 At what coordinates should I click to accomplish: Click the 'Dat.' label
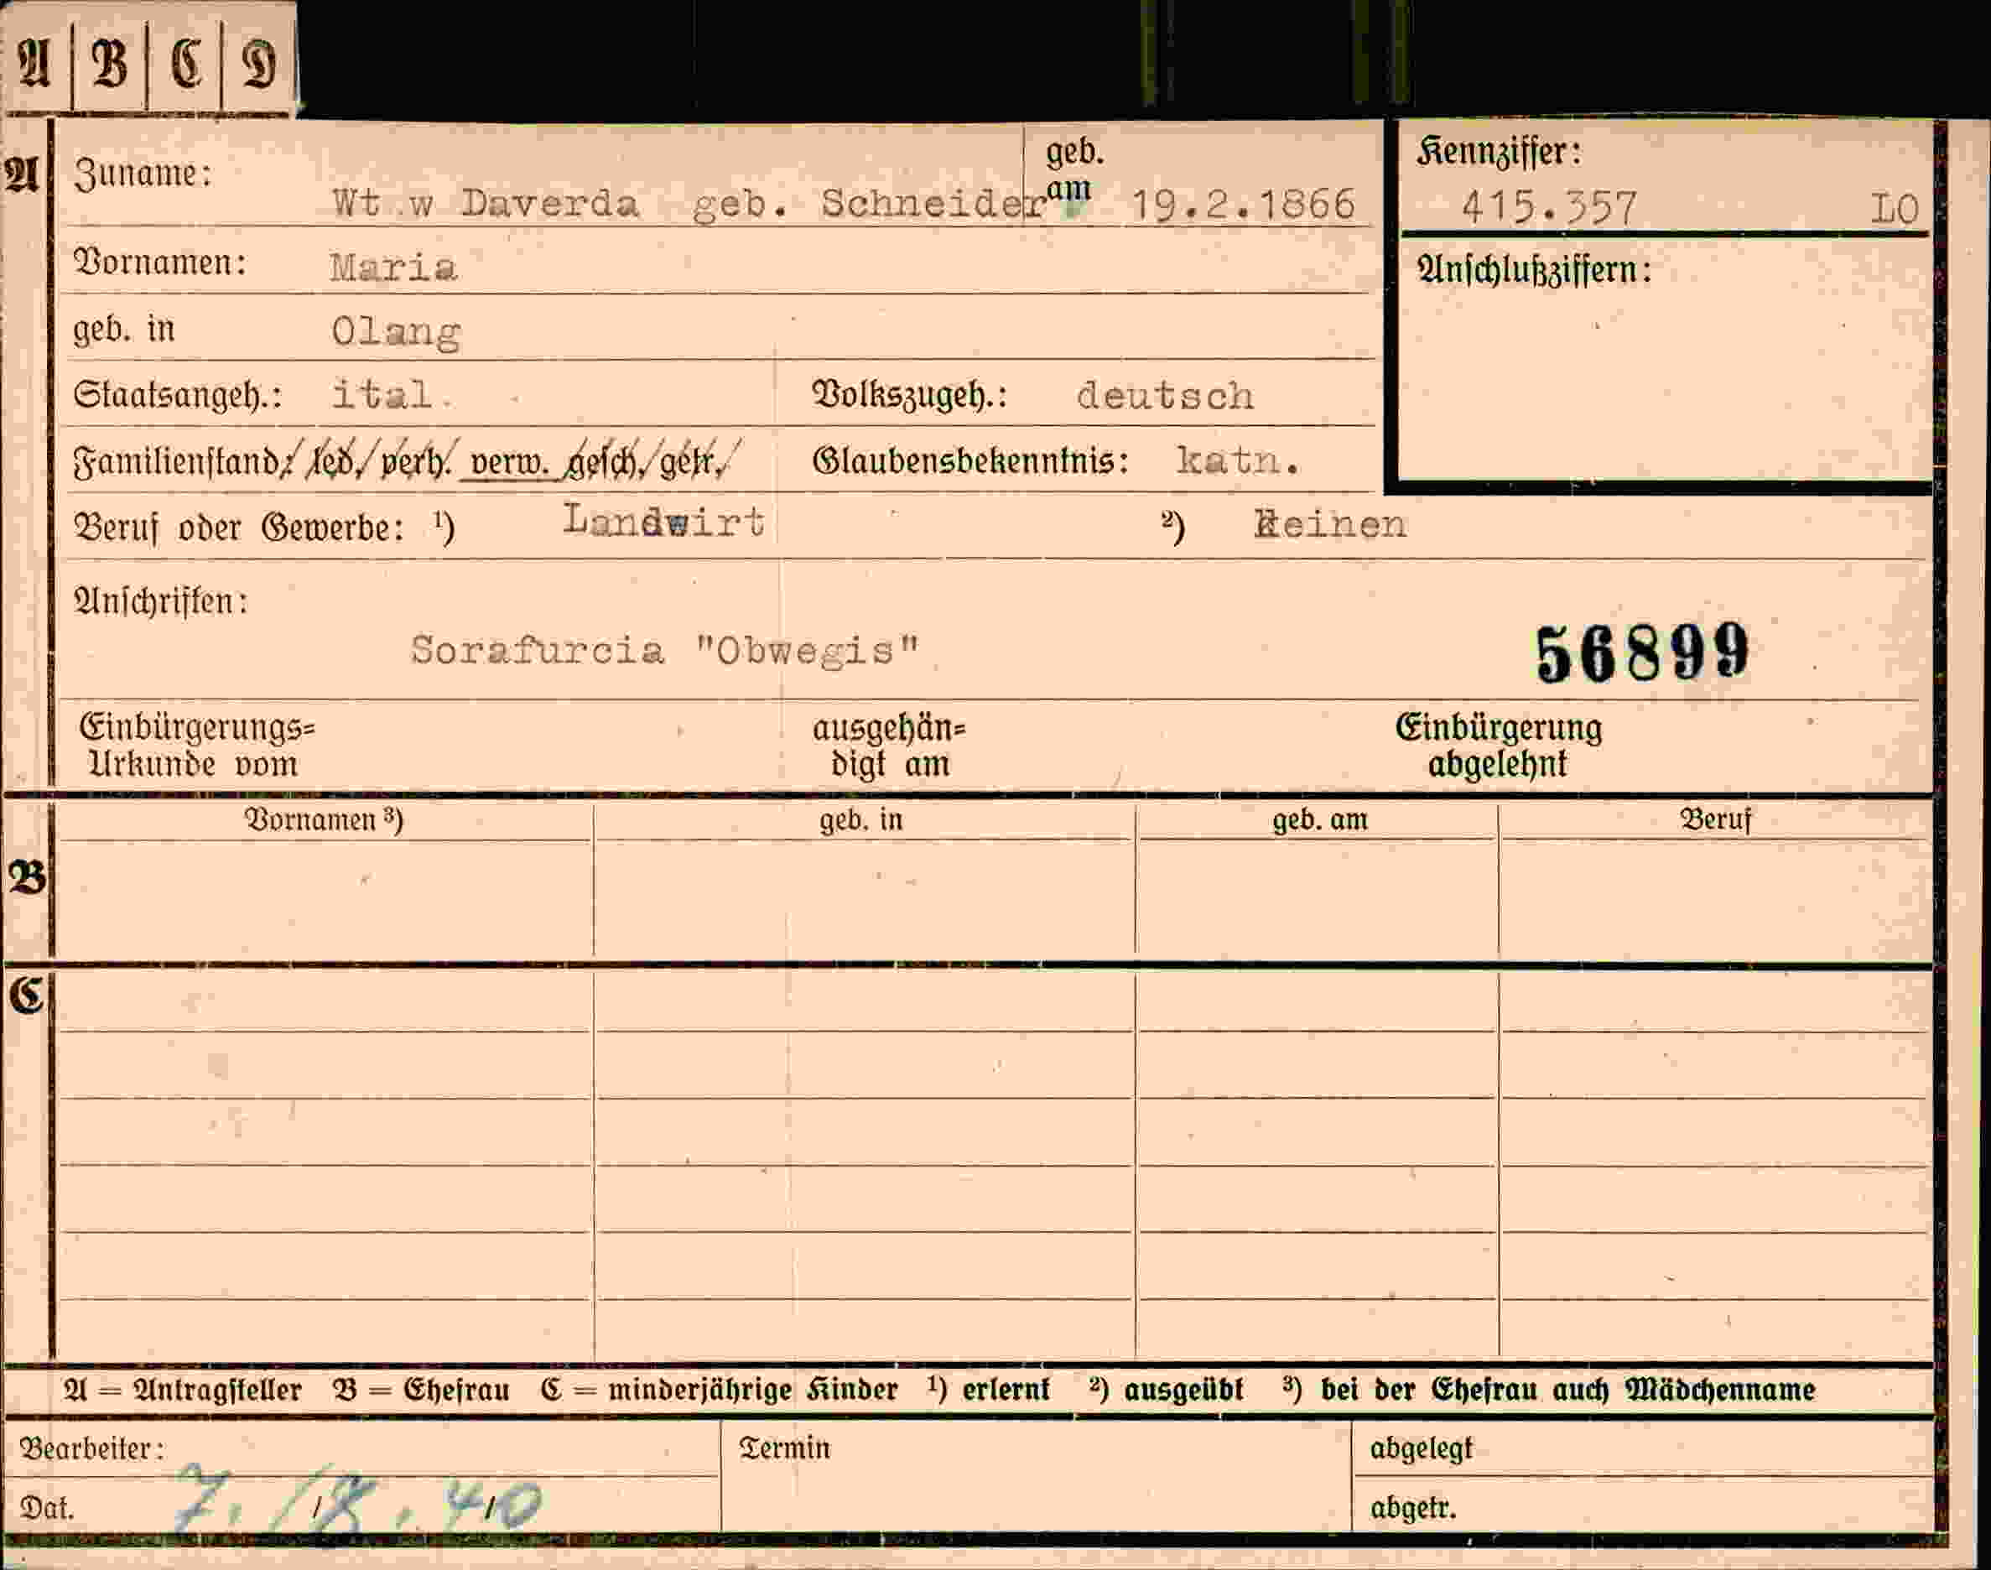tap(47, 1509)
